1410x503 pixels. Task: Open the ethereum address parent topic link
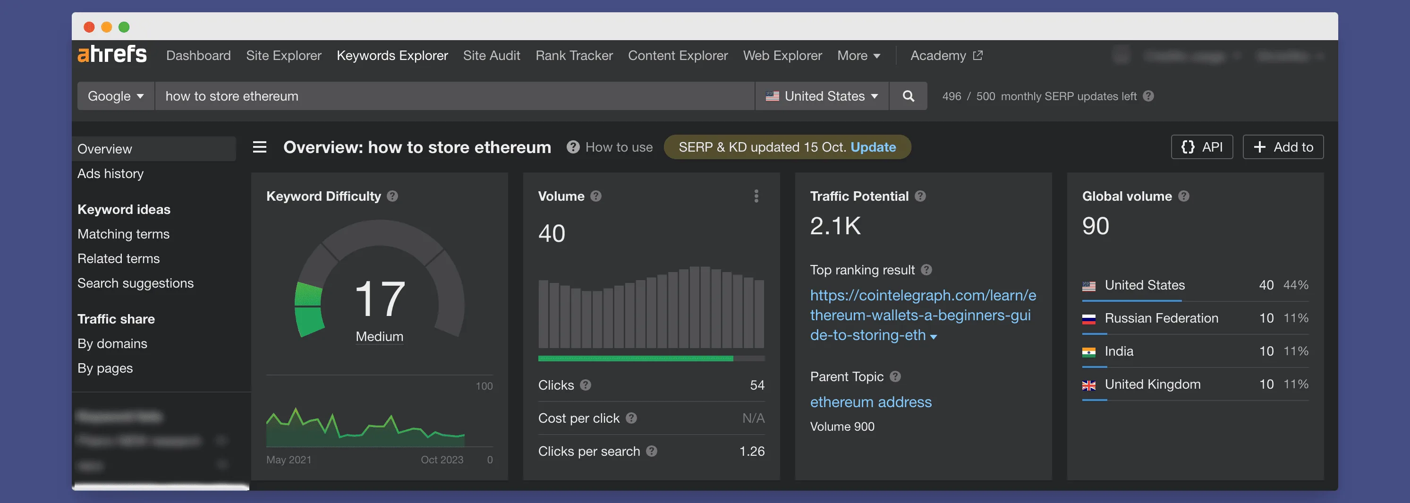870,402
